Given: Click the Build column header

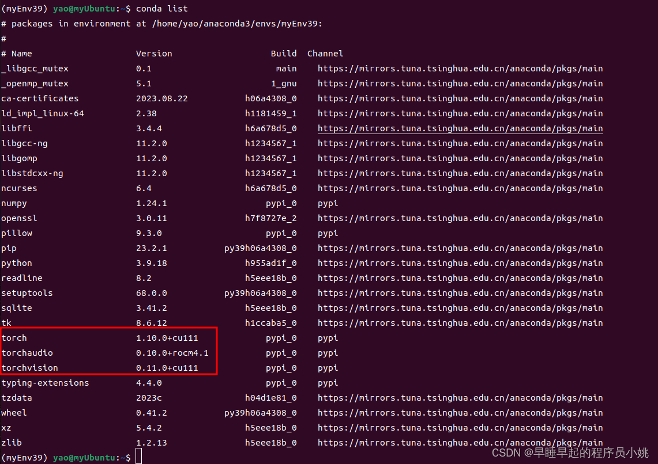Looking at the screenshot, I should click(283, 53).
